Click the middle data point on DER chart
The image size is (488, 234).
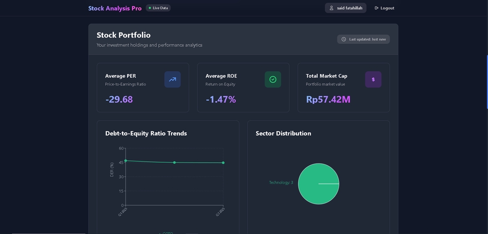pyautogui.click(x=174, y=162)
